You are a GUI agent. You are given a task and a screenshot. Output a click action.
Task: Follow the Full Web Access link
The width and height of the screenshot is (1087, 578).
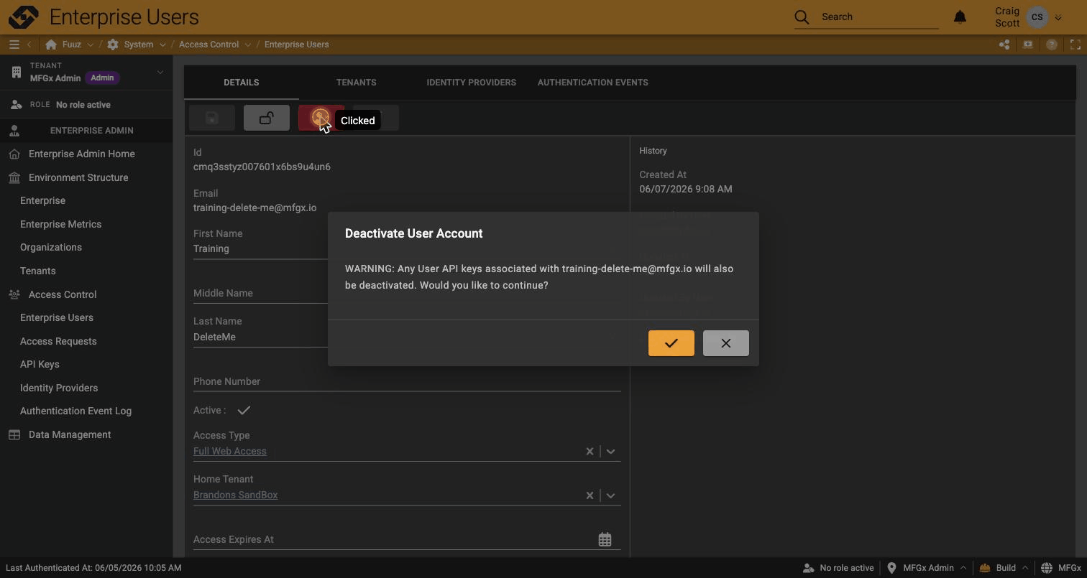click(x=229, y=451)
